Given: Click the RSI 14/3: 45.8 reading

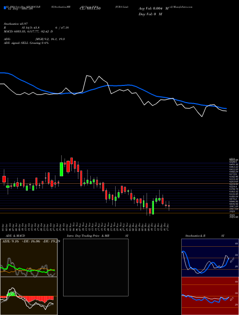Looking at the screenshot, I should click(x=36, y=28).
